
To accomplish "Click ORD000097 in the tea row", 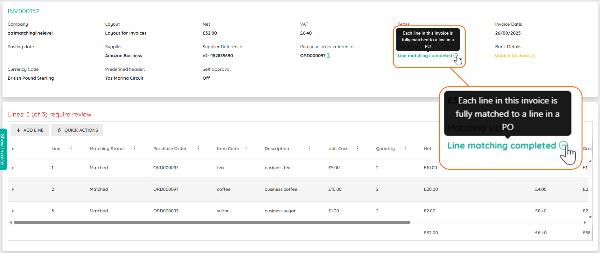I will [166, 168].
